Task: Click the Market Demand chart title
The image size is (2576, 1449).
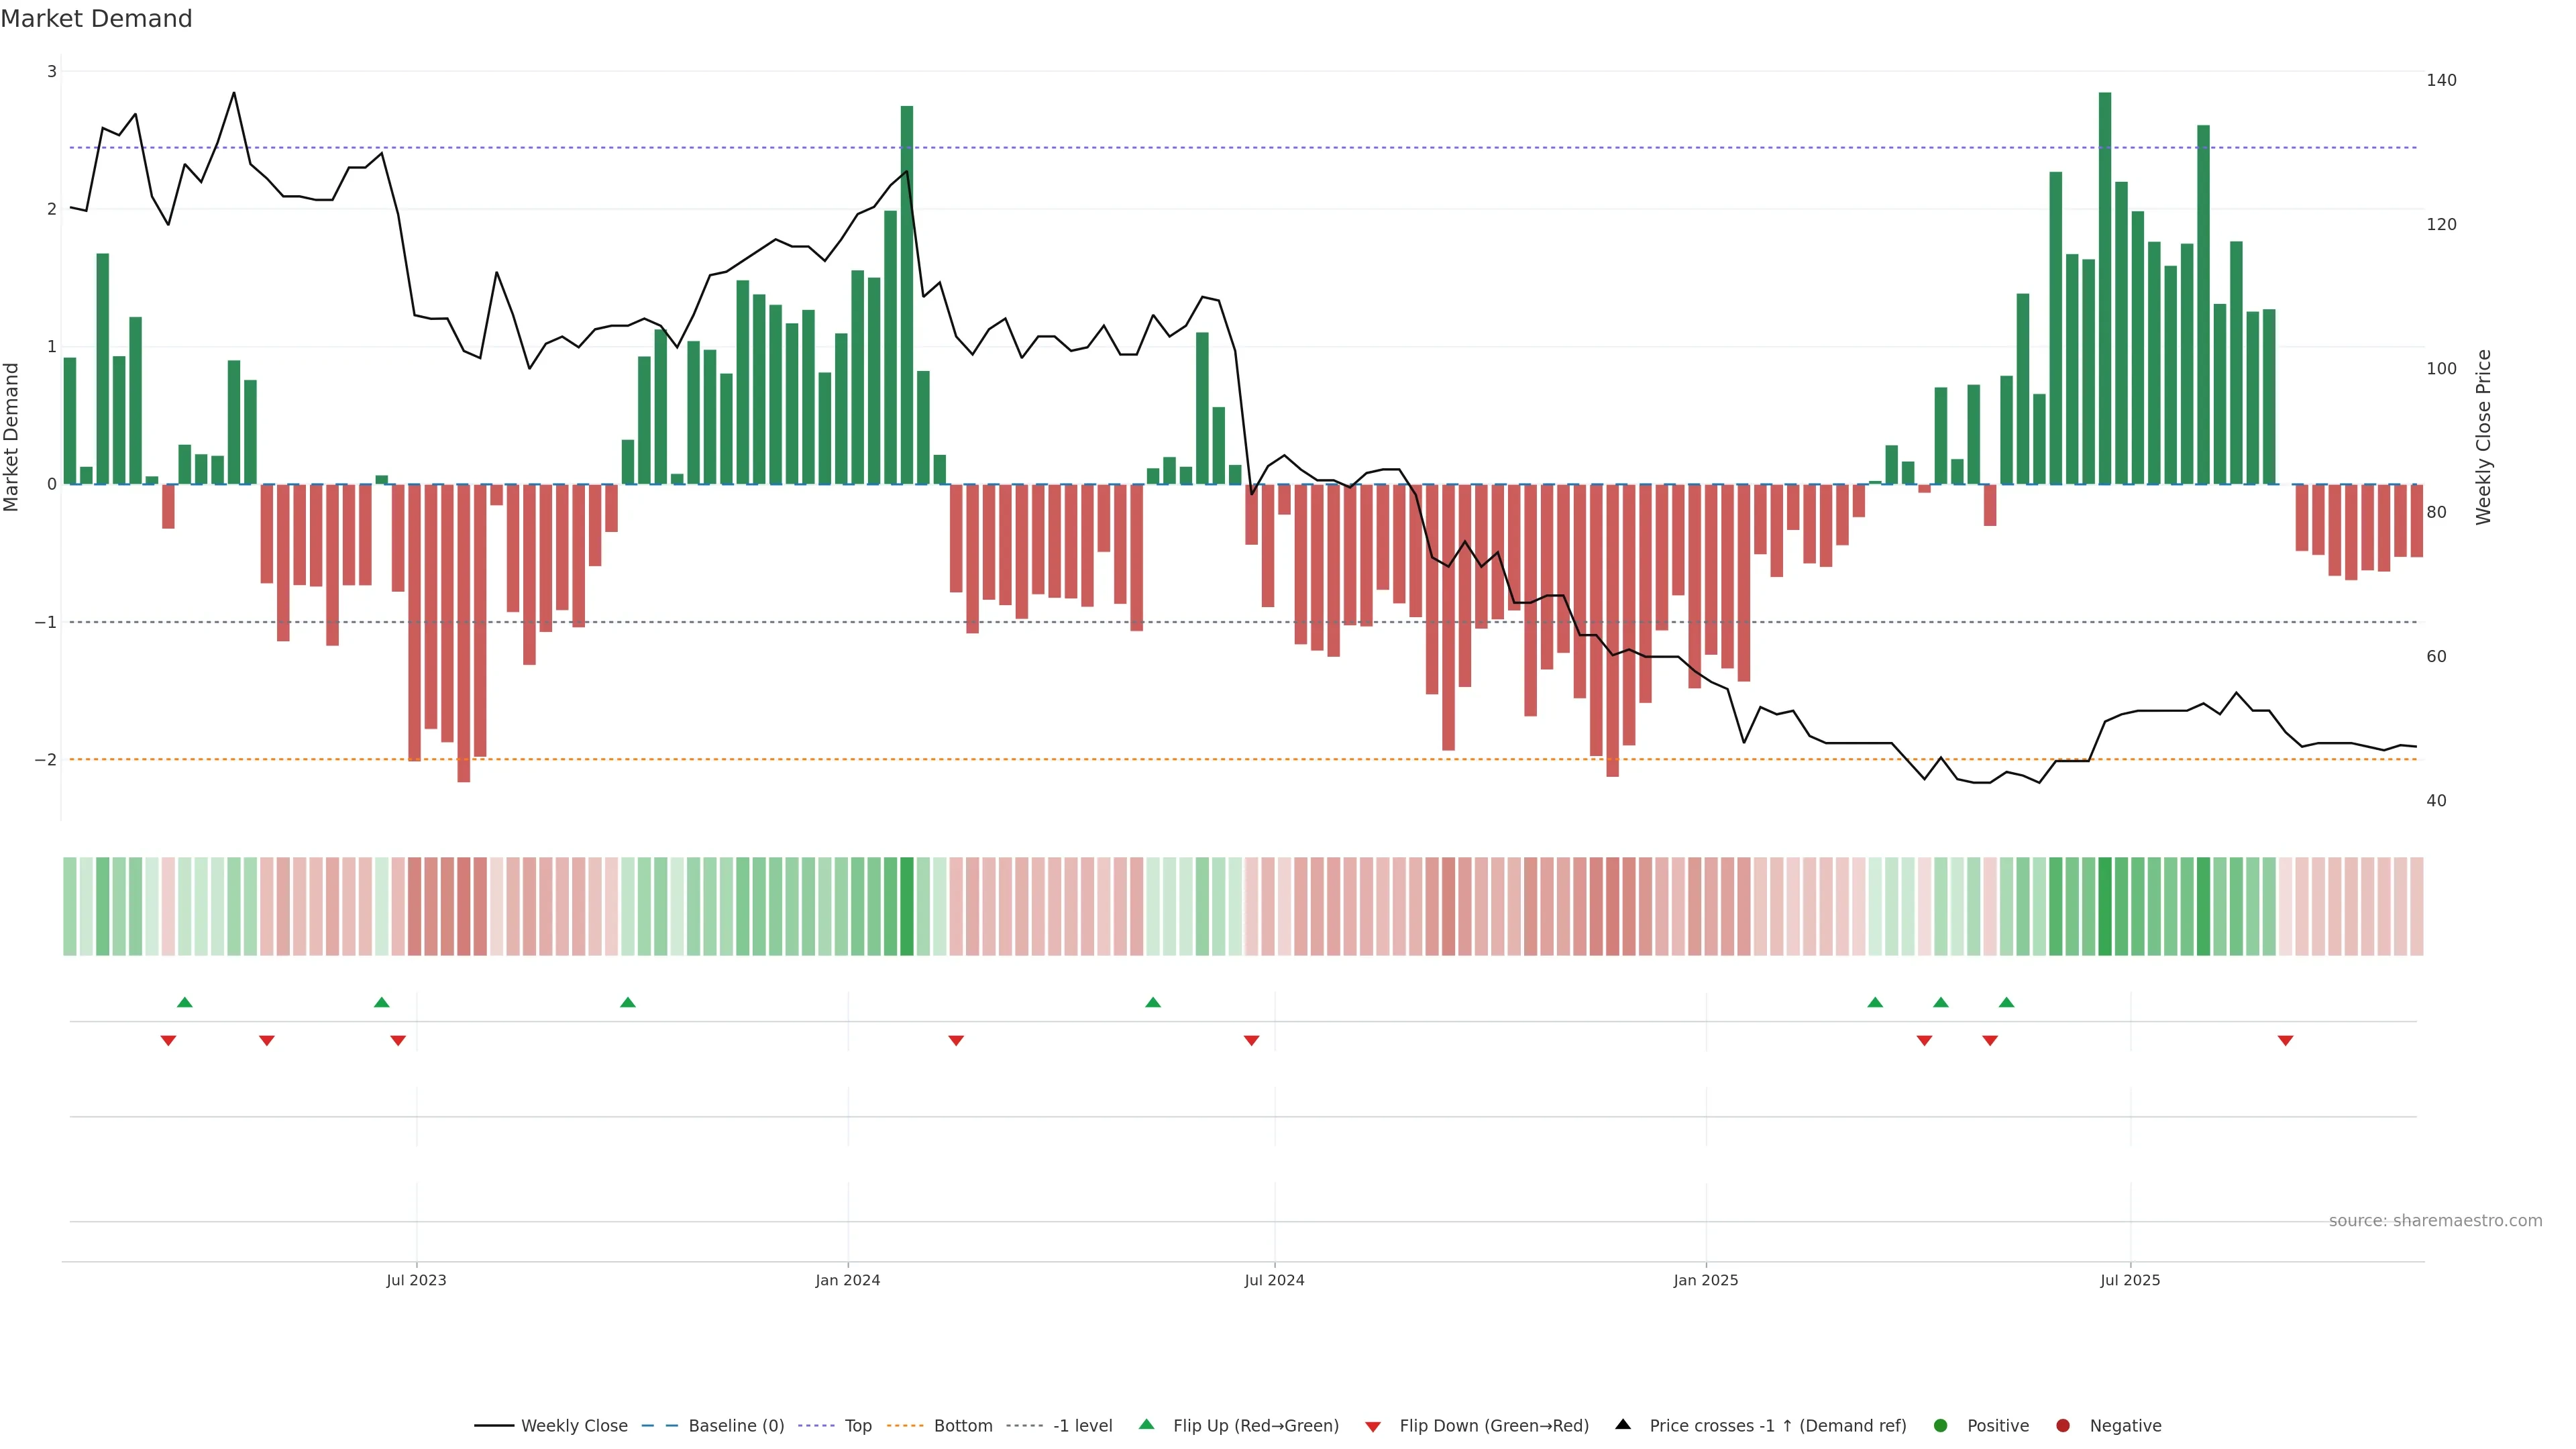Action: pyautogui.click(x=96, y=19)
